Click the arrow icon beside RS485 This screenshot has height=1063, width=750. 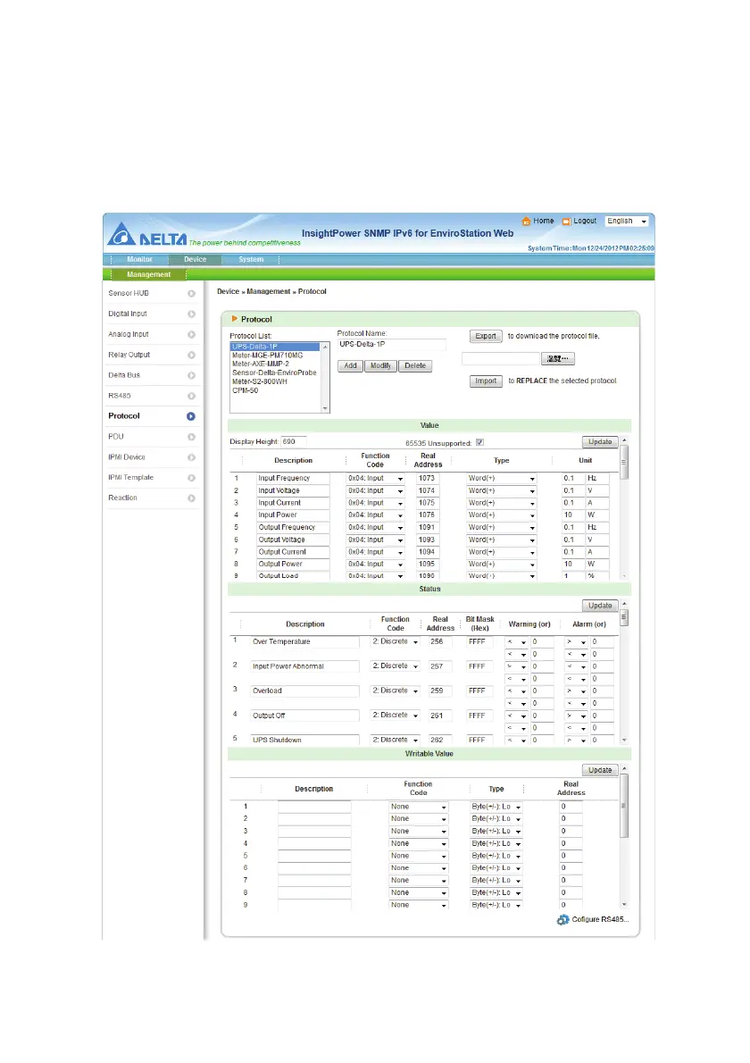[191, 396]
